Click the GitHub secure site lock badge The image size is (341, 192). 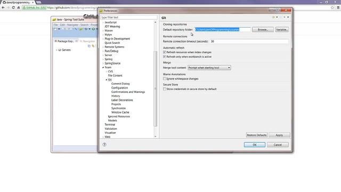(x=34, y=7)
